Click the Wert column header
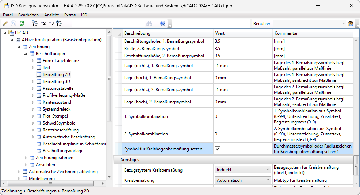The height and width of the screenshot is (195, 360). tap(243, 33)
